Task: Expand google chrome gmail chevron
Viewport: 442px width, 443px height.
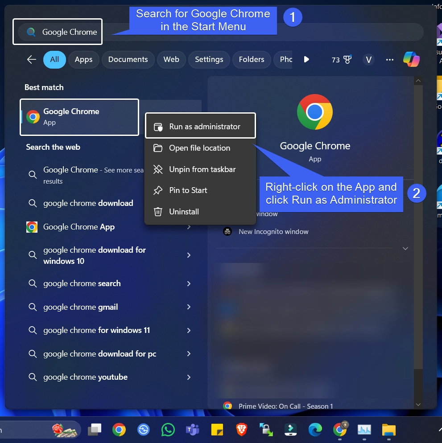Action: [189, 307]
